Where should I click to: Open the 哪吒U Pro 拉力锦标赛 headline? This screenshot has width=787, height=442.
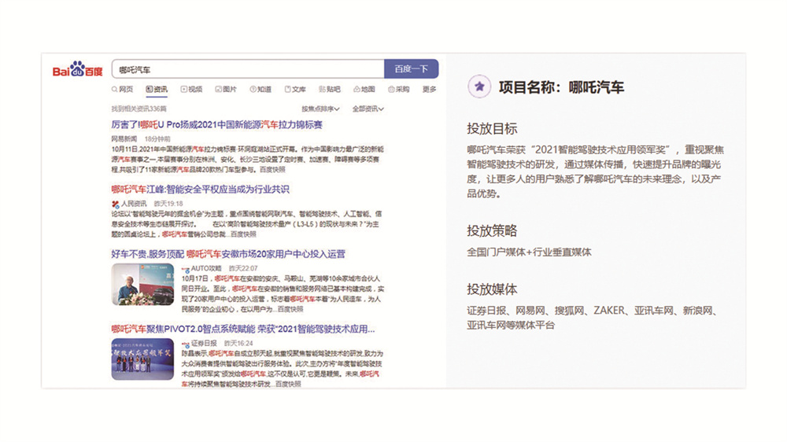[216, 125]
